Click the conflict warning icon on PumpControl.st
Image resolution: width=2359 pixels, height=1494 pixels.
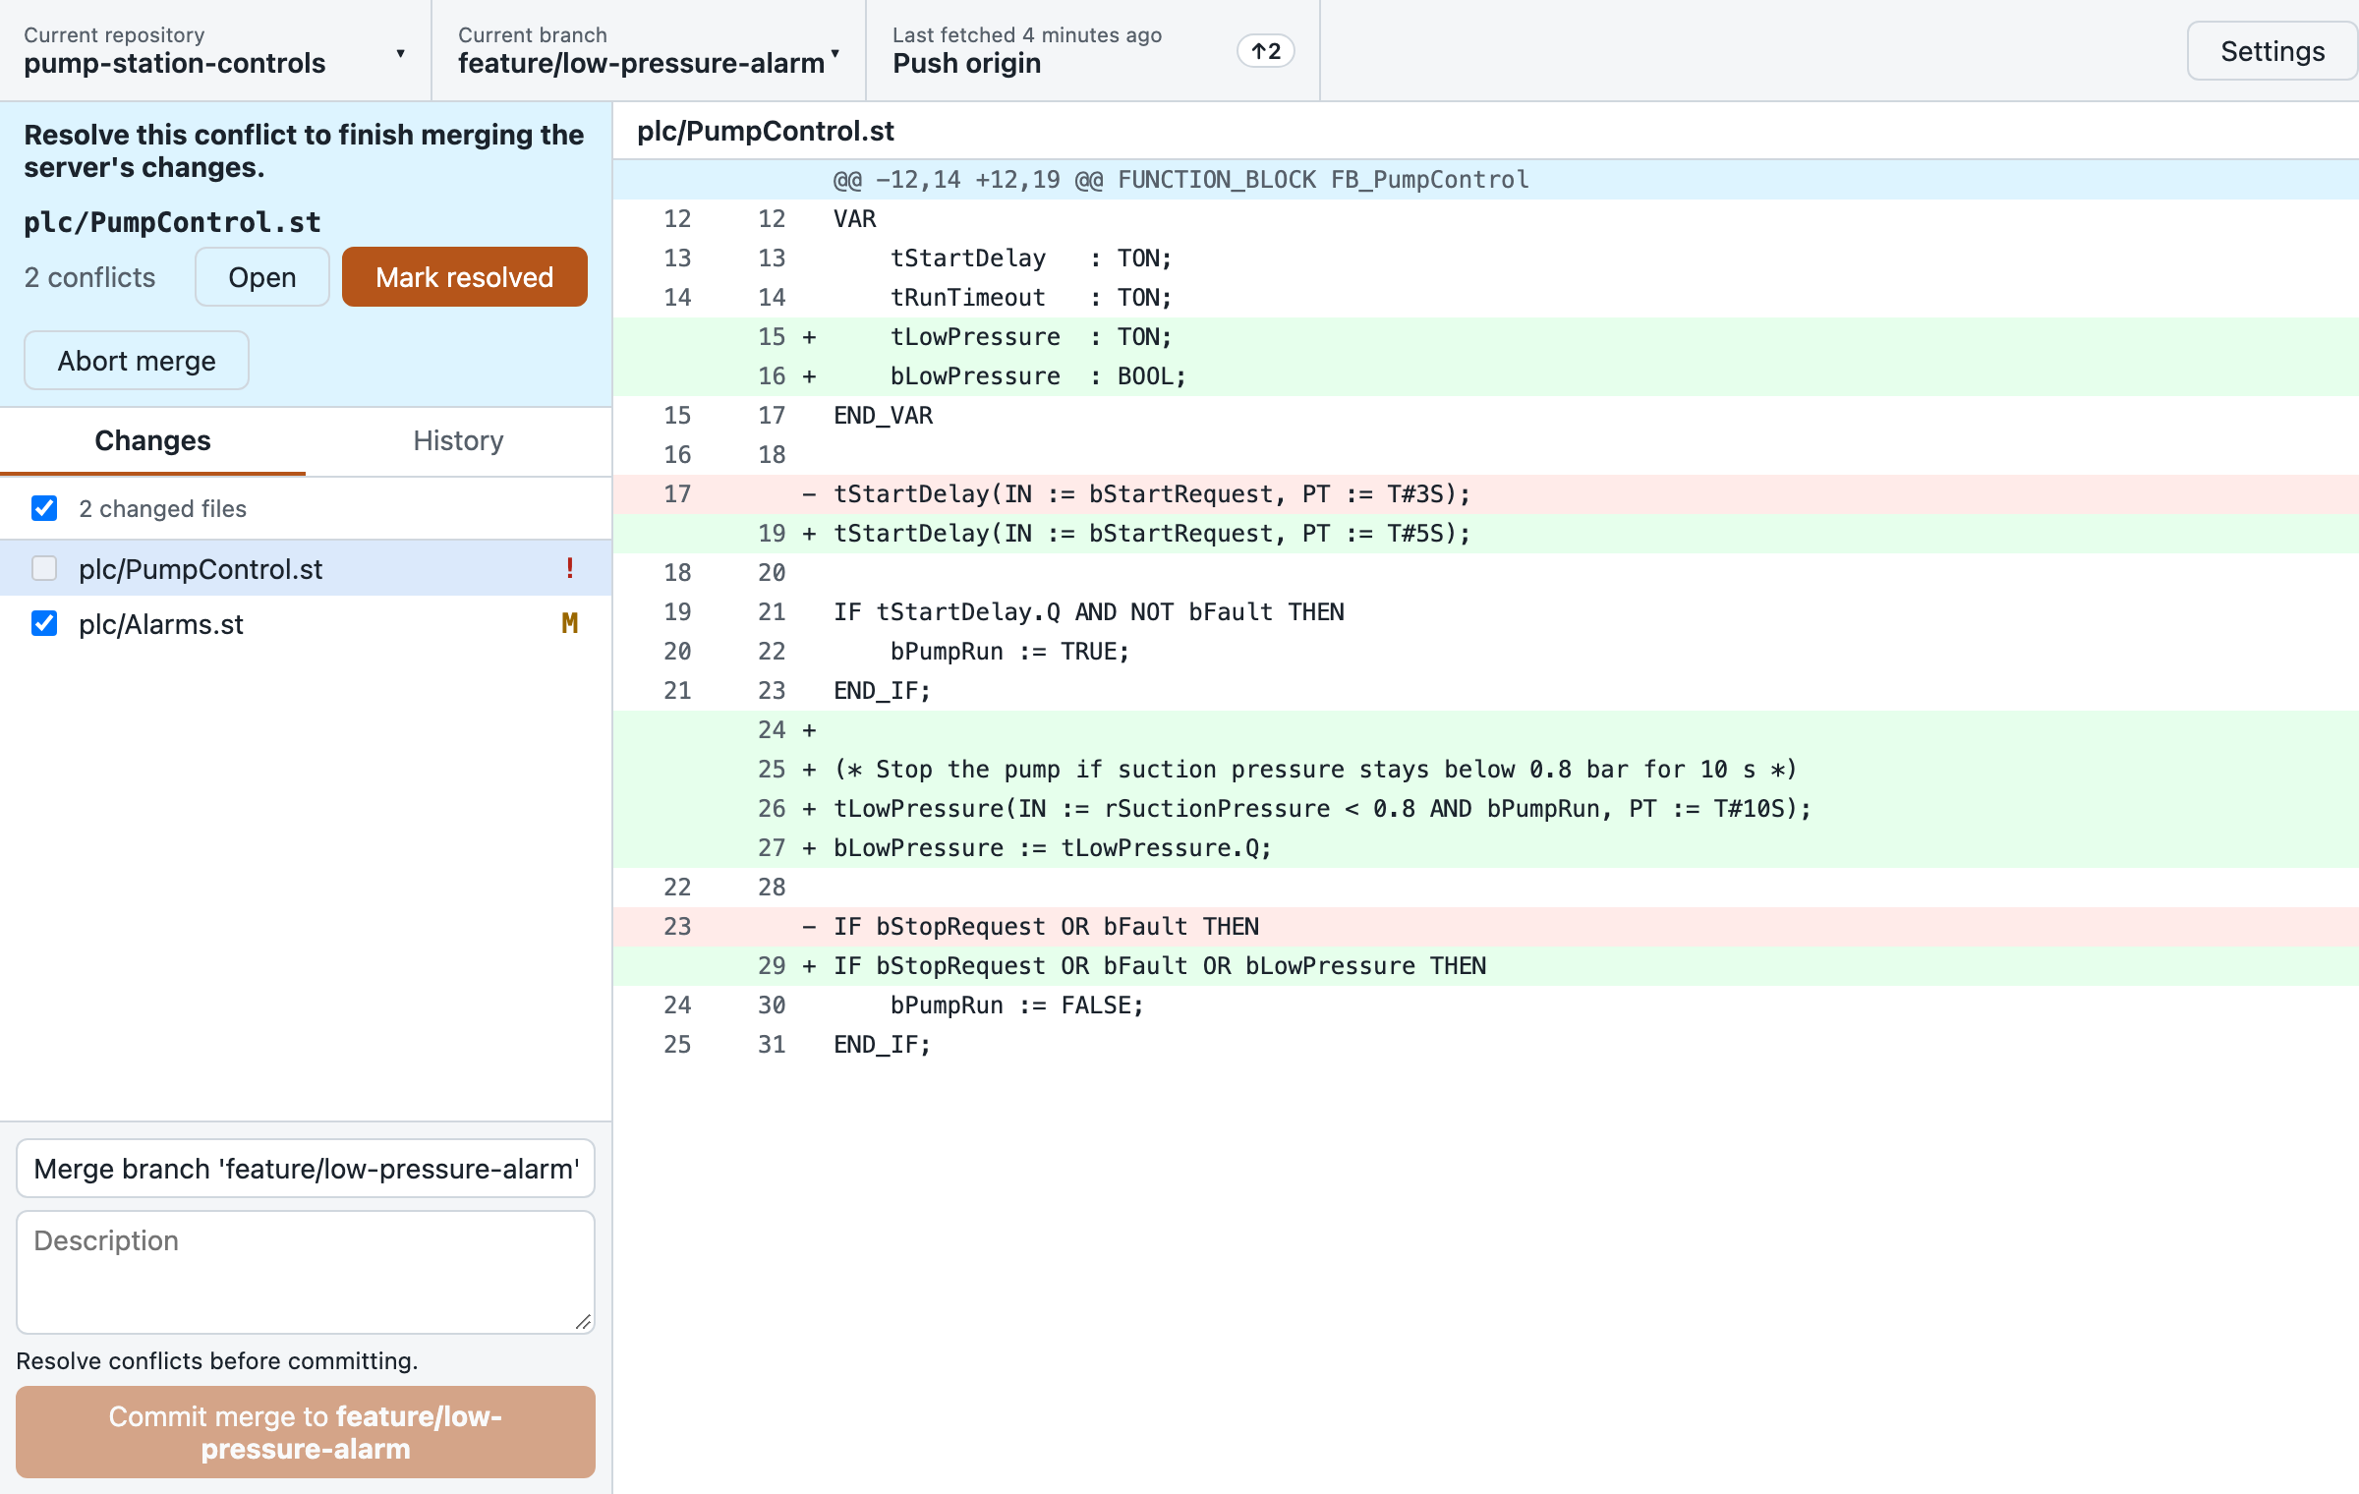[x=570, y=568]
